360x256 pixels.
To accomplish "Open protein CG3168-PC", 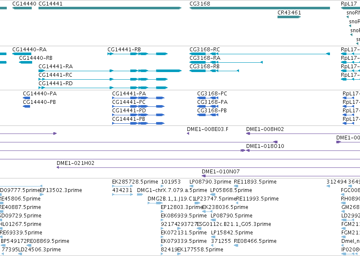I will coord(212,94).
